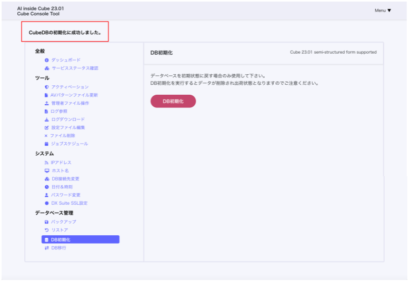Image resolution: width=410 pixels, height=281 pixels.
Task: Select 設定ファイル編集 from sidebar
Action: point(68,127)
